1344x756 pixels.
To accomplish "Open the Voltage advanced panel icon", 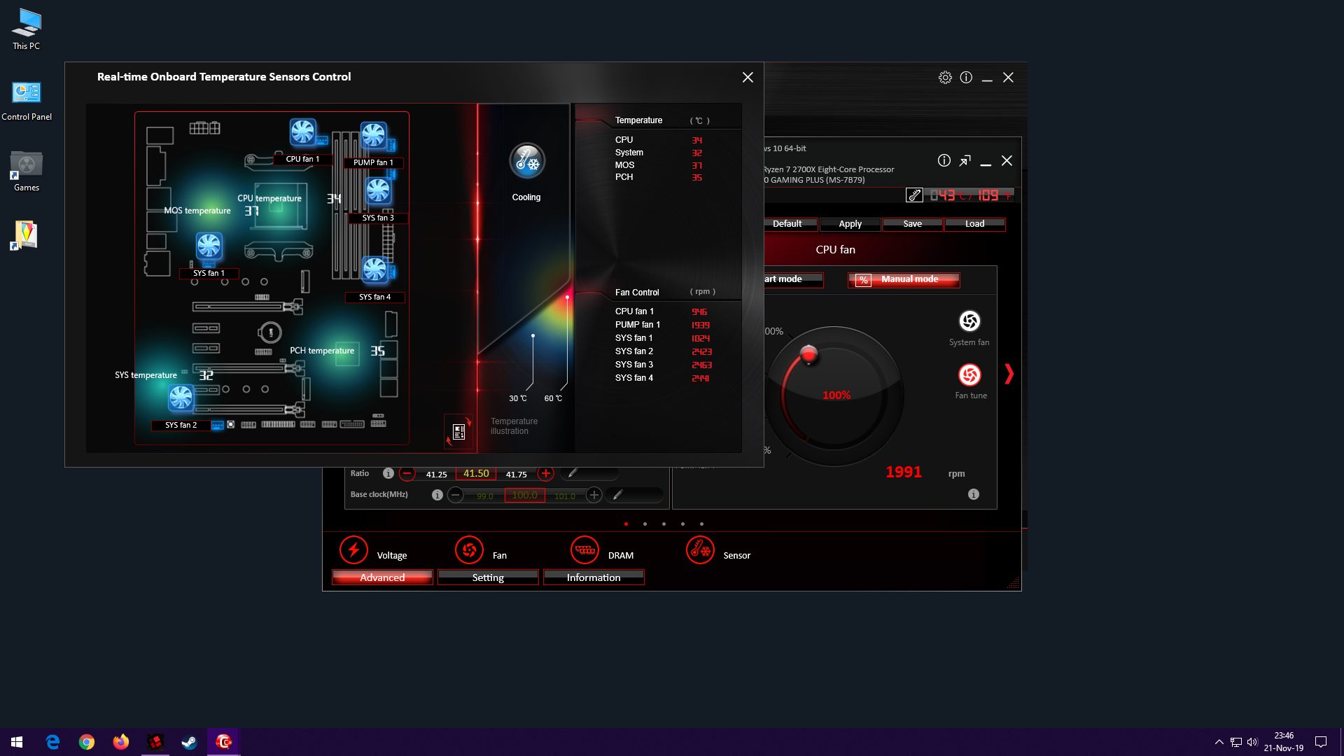I will (x=353, y=550).
